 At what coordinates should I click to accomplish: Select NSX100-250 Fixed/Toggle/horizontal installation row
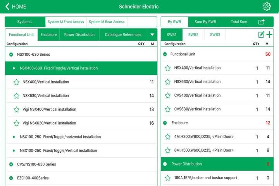pos(60,137)
